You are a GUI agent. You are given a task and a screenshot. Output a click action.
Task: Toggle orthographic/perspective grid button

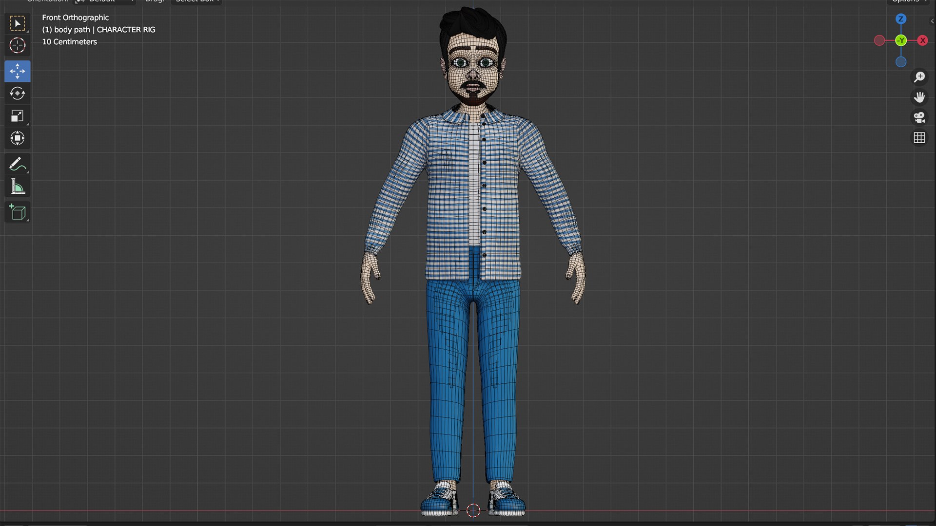(919, 138)
